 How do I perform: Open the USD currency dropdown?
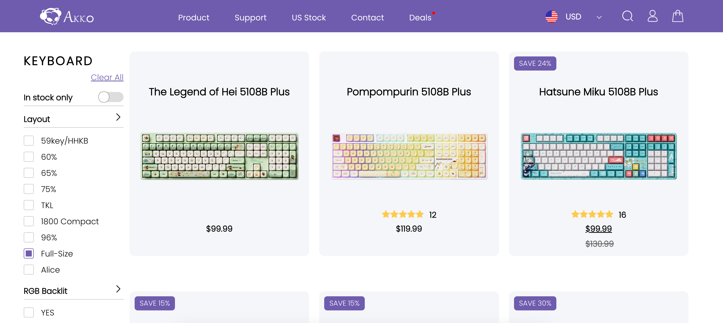click(599, 17)
